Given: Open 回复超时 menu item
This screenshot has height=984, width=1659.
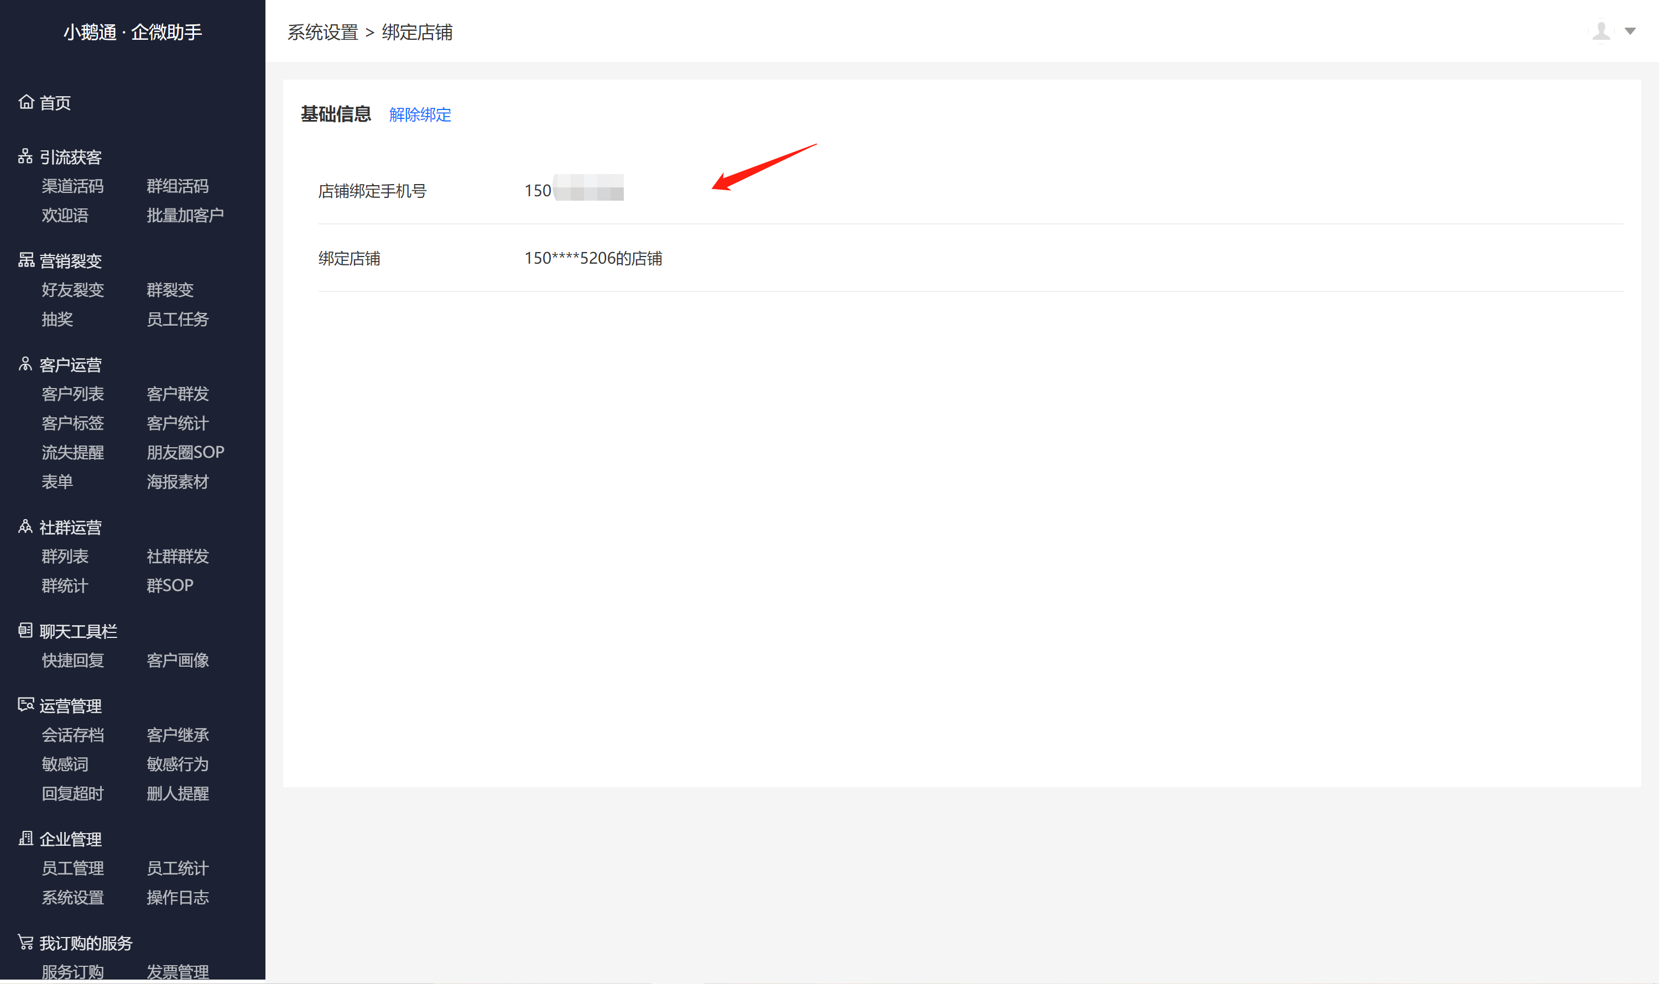Looking at the screenshot, I should pos(73,794).
